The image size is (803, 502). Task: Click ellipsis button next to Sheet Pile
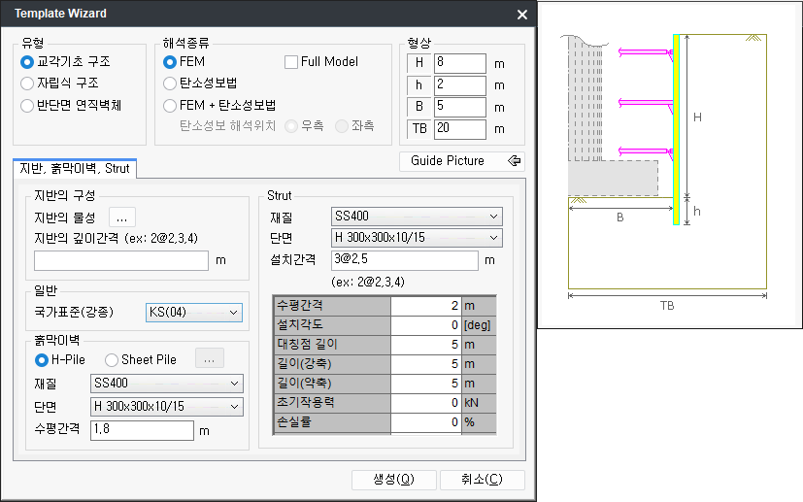click(209, 359)
